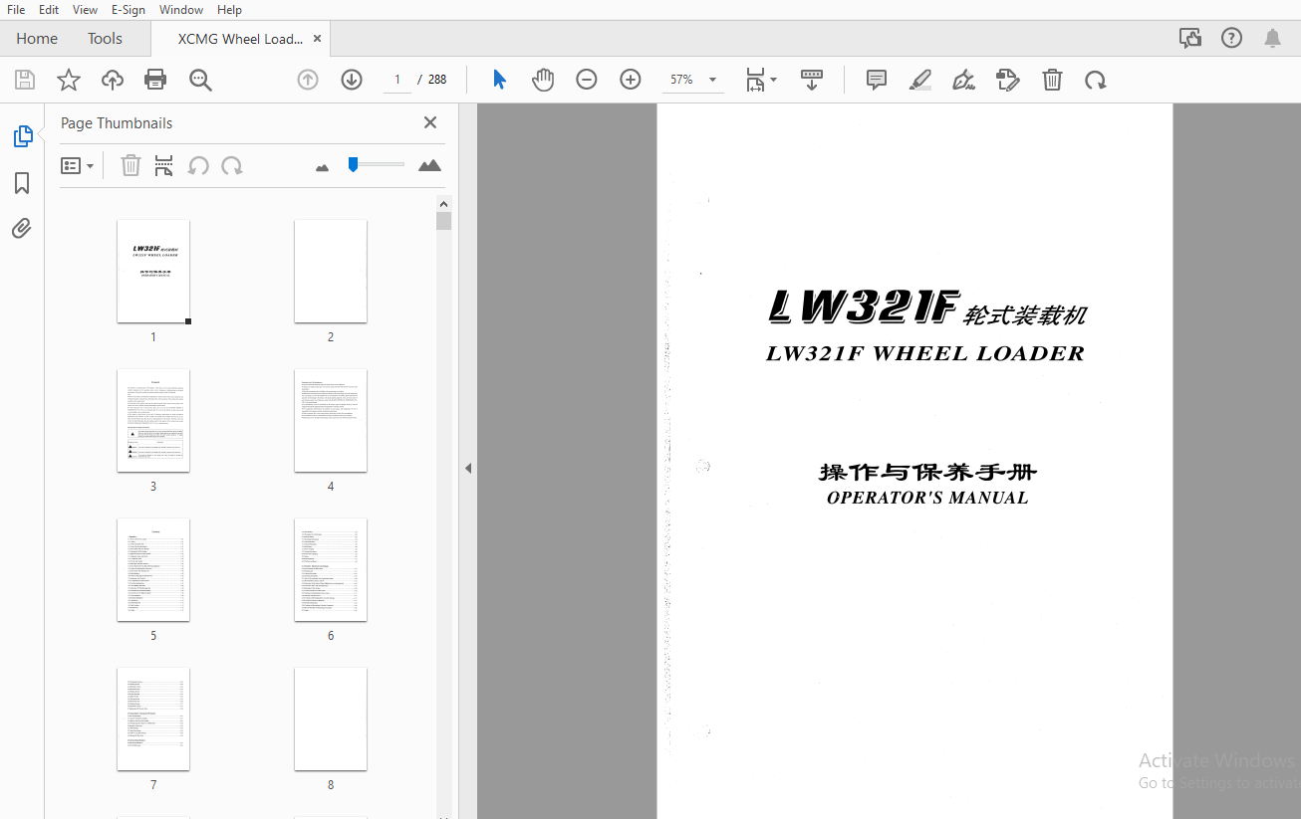The width and height of the screenshot is (1301, 819).
Task: Open the E-Sign menu
Action: coord(129,9)
